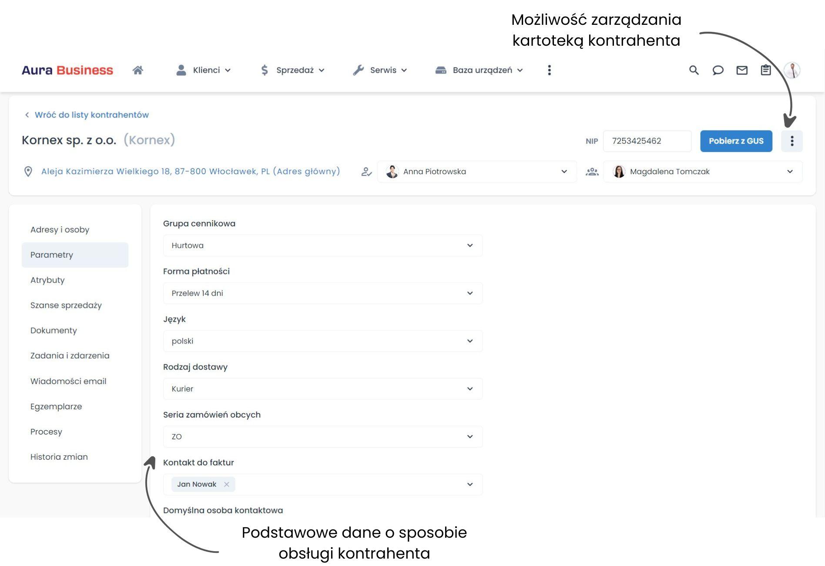Screen dimensions: 825x566
Task: Open the Klienci menu
Action: click(x=203, y=70)
